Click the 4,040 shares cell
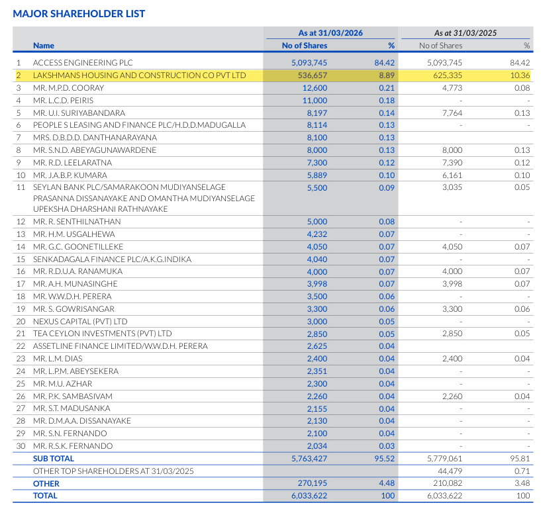 [x=317, y=259]
